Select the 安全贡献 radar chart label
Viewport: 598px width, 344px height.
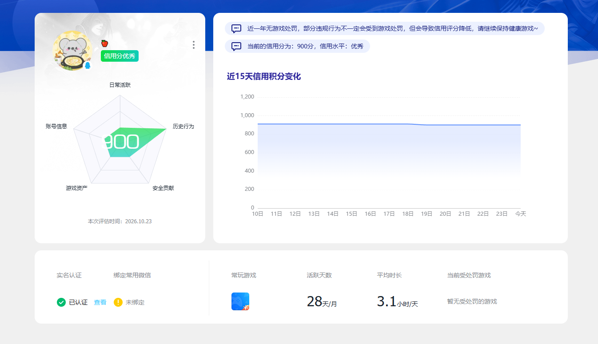coord(163,188)
